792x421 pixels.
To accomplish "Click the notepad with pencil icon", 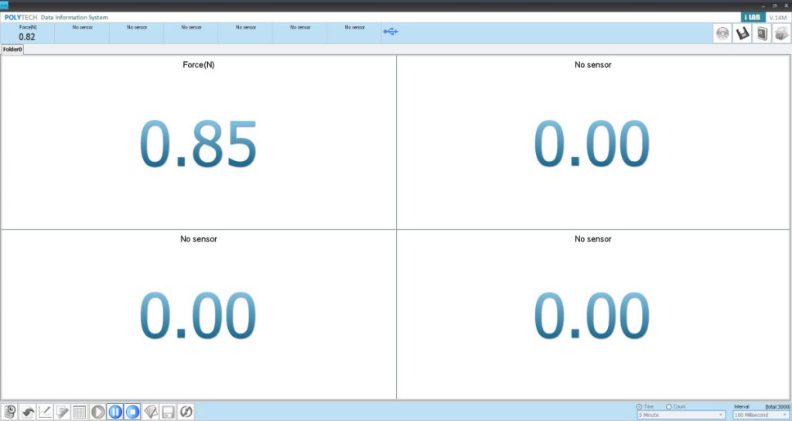I will [x=63, y=412].
